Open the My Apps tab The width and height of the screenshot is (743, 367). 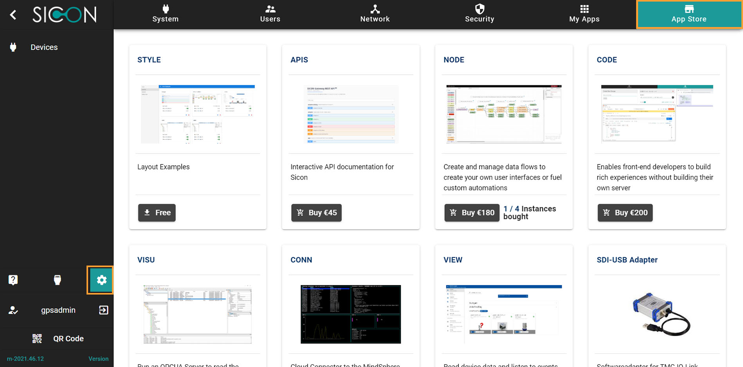click(x=584, y=14)
